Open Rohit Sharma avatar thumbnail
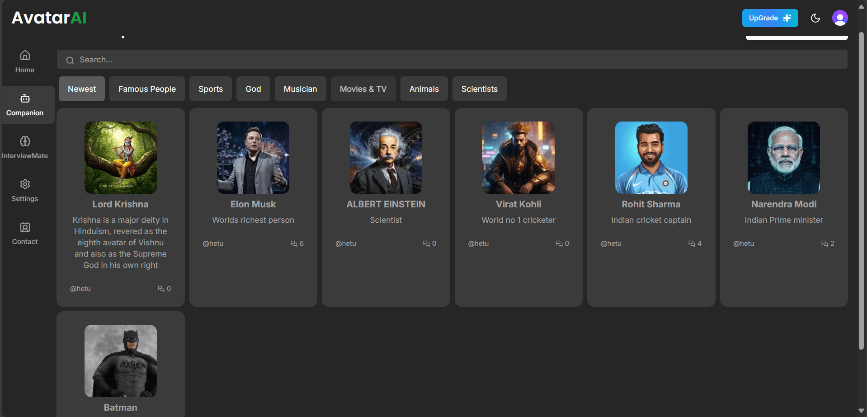 [x=651, y=158]
